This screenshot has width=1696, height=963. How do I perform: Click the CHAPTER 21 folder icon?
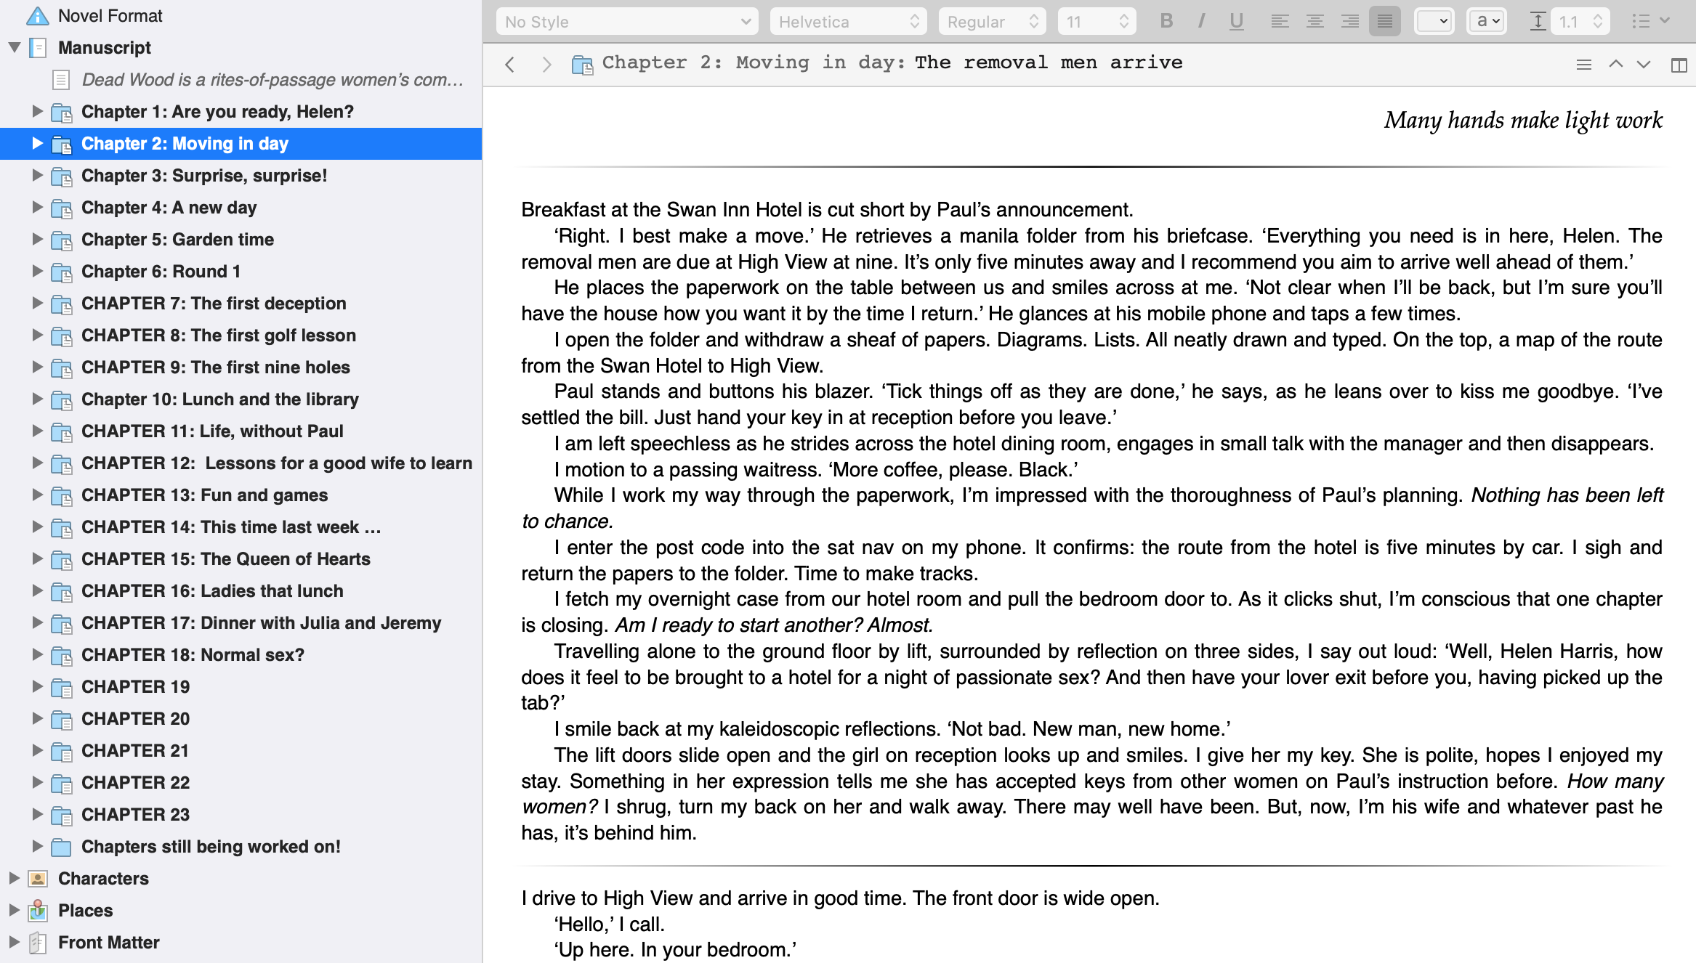(x=62, y=750)
